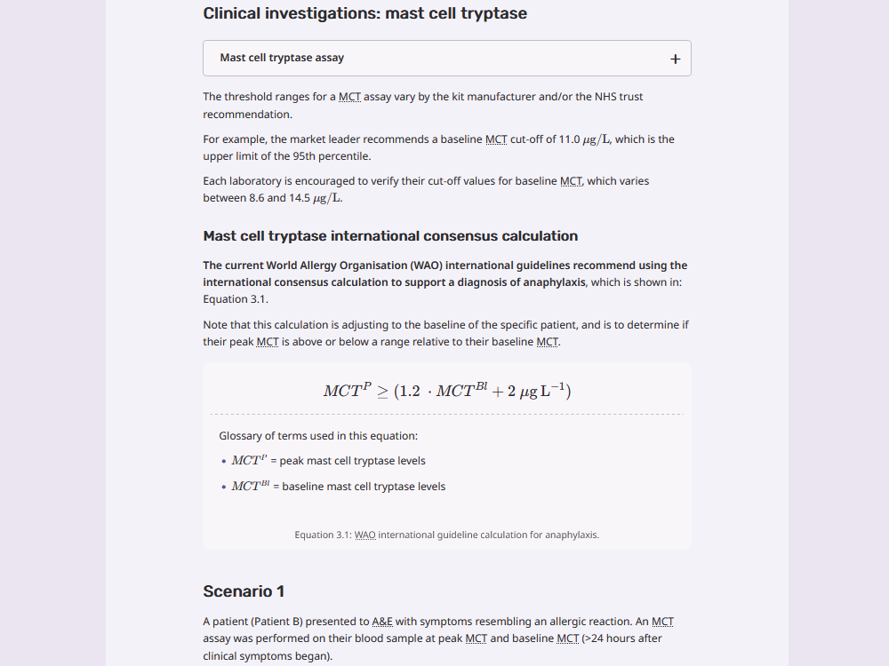Click MCT abbreviation in 'their peak MCT is above'
Viewport: 889px width, 666px height.
click(268, 342)
